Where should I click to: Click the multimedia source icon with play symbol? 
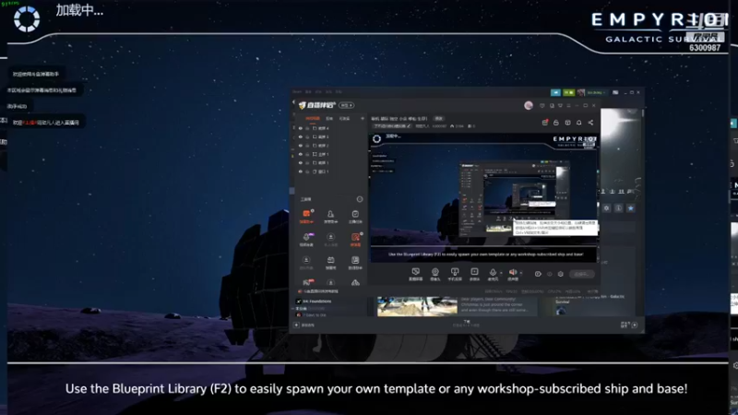pos(474,271)
